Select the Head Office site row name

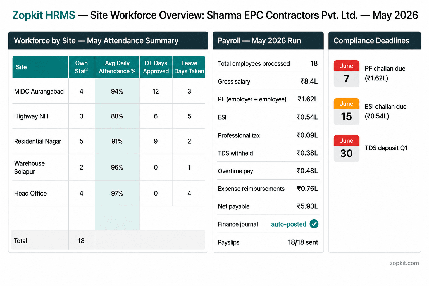(30, 193)
